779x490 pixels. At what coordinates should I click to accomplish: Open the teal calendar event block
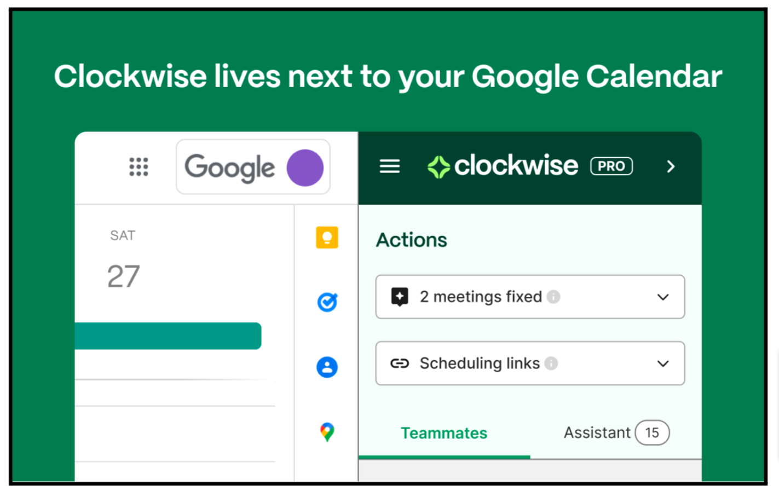tap(168, 336)
